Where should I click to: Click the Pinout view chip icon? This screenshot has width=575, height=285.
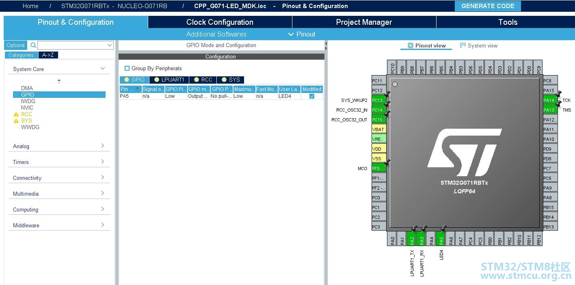pyautogui.click(x=411, y=45)
